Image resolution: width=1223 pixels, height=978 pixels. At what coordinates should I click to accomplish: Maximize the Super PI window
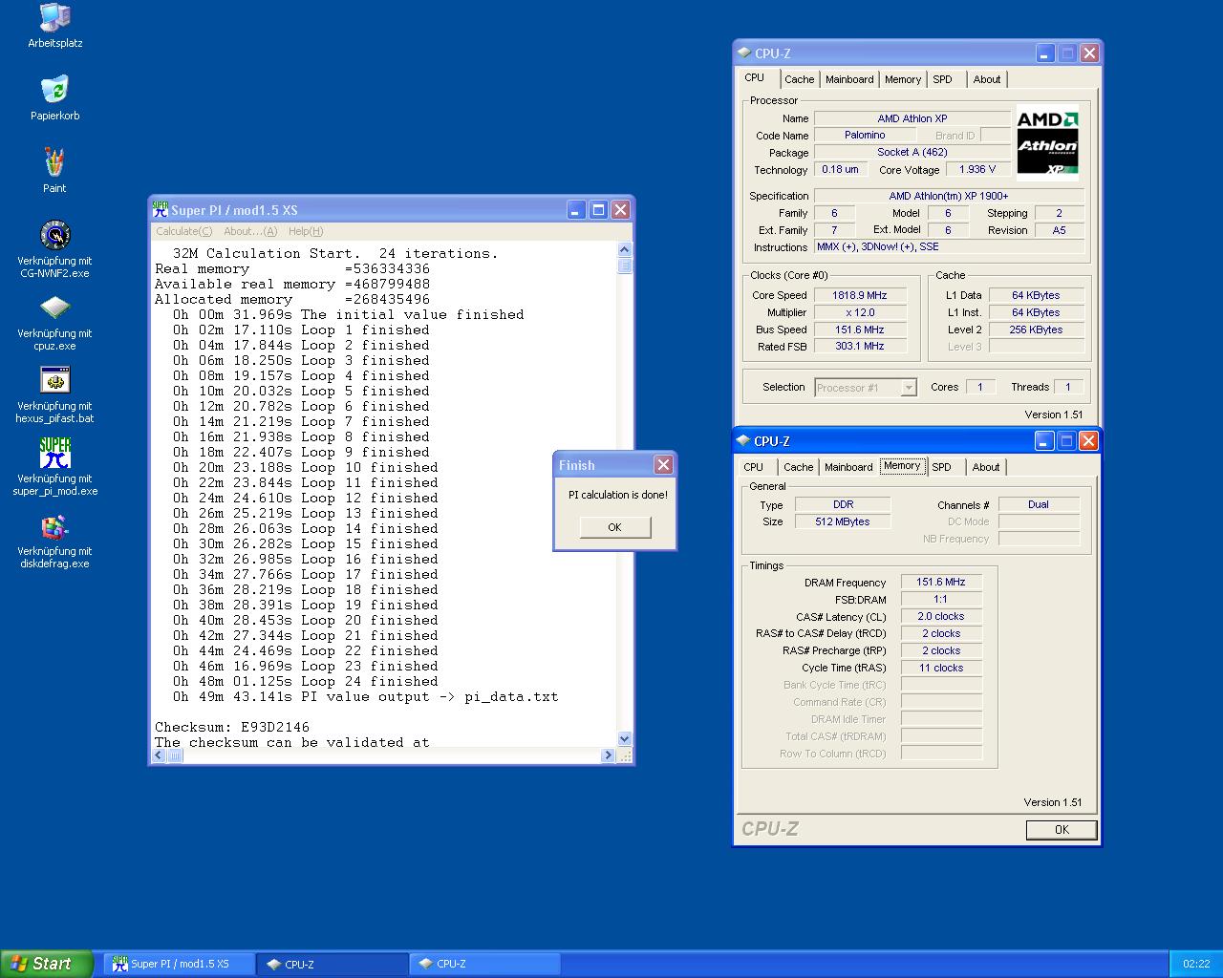coord(598,210)
